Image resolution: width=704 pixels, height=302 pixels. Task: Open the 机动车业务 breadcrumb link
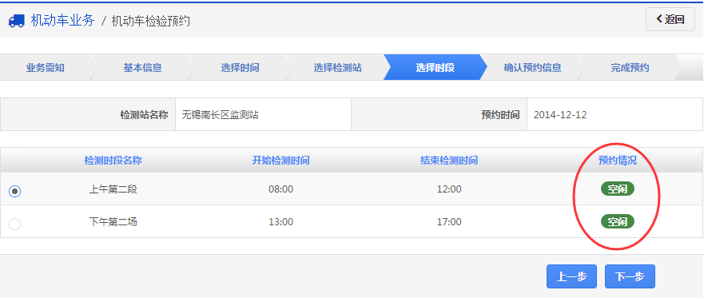63,20
